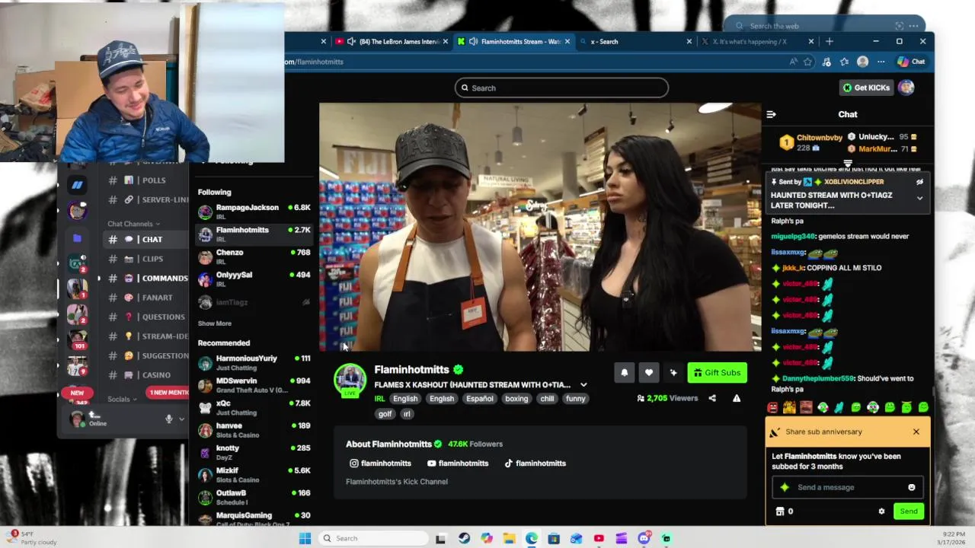Image resolution: width=975 pixels, height=548 pixels.
Task: Click the favorites star icon in address bar
Action: (x=808, y=62)
